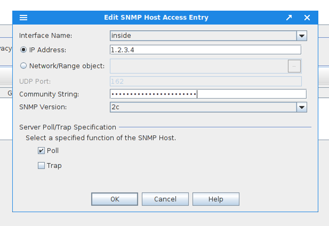Click the dialog title Edit SNMP Host Access Entry
The width and height of the screenshot is (329, 226).
156,17
